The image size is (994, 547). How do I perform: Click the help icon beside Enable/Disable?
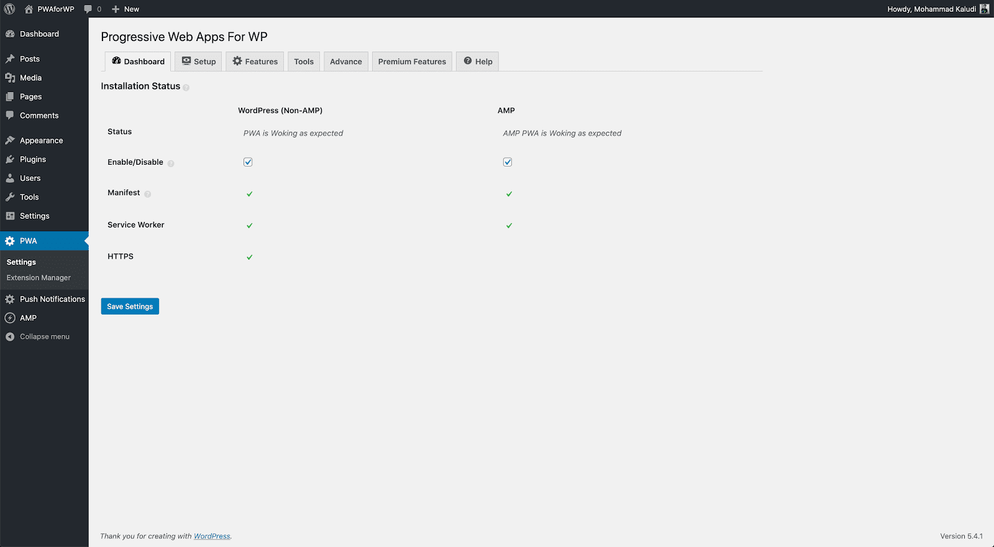pyautogui.click(x=171, y=163)
